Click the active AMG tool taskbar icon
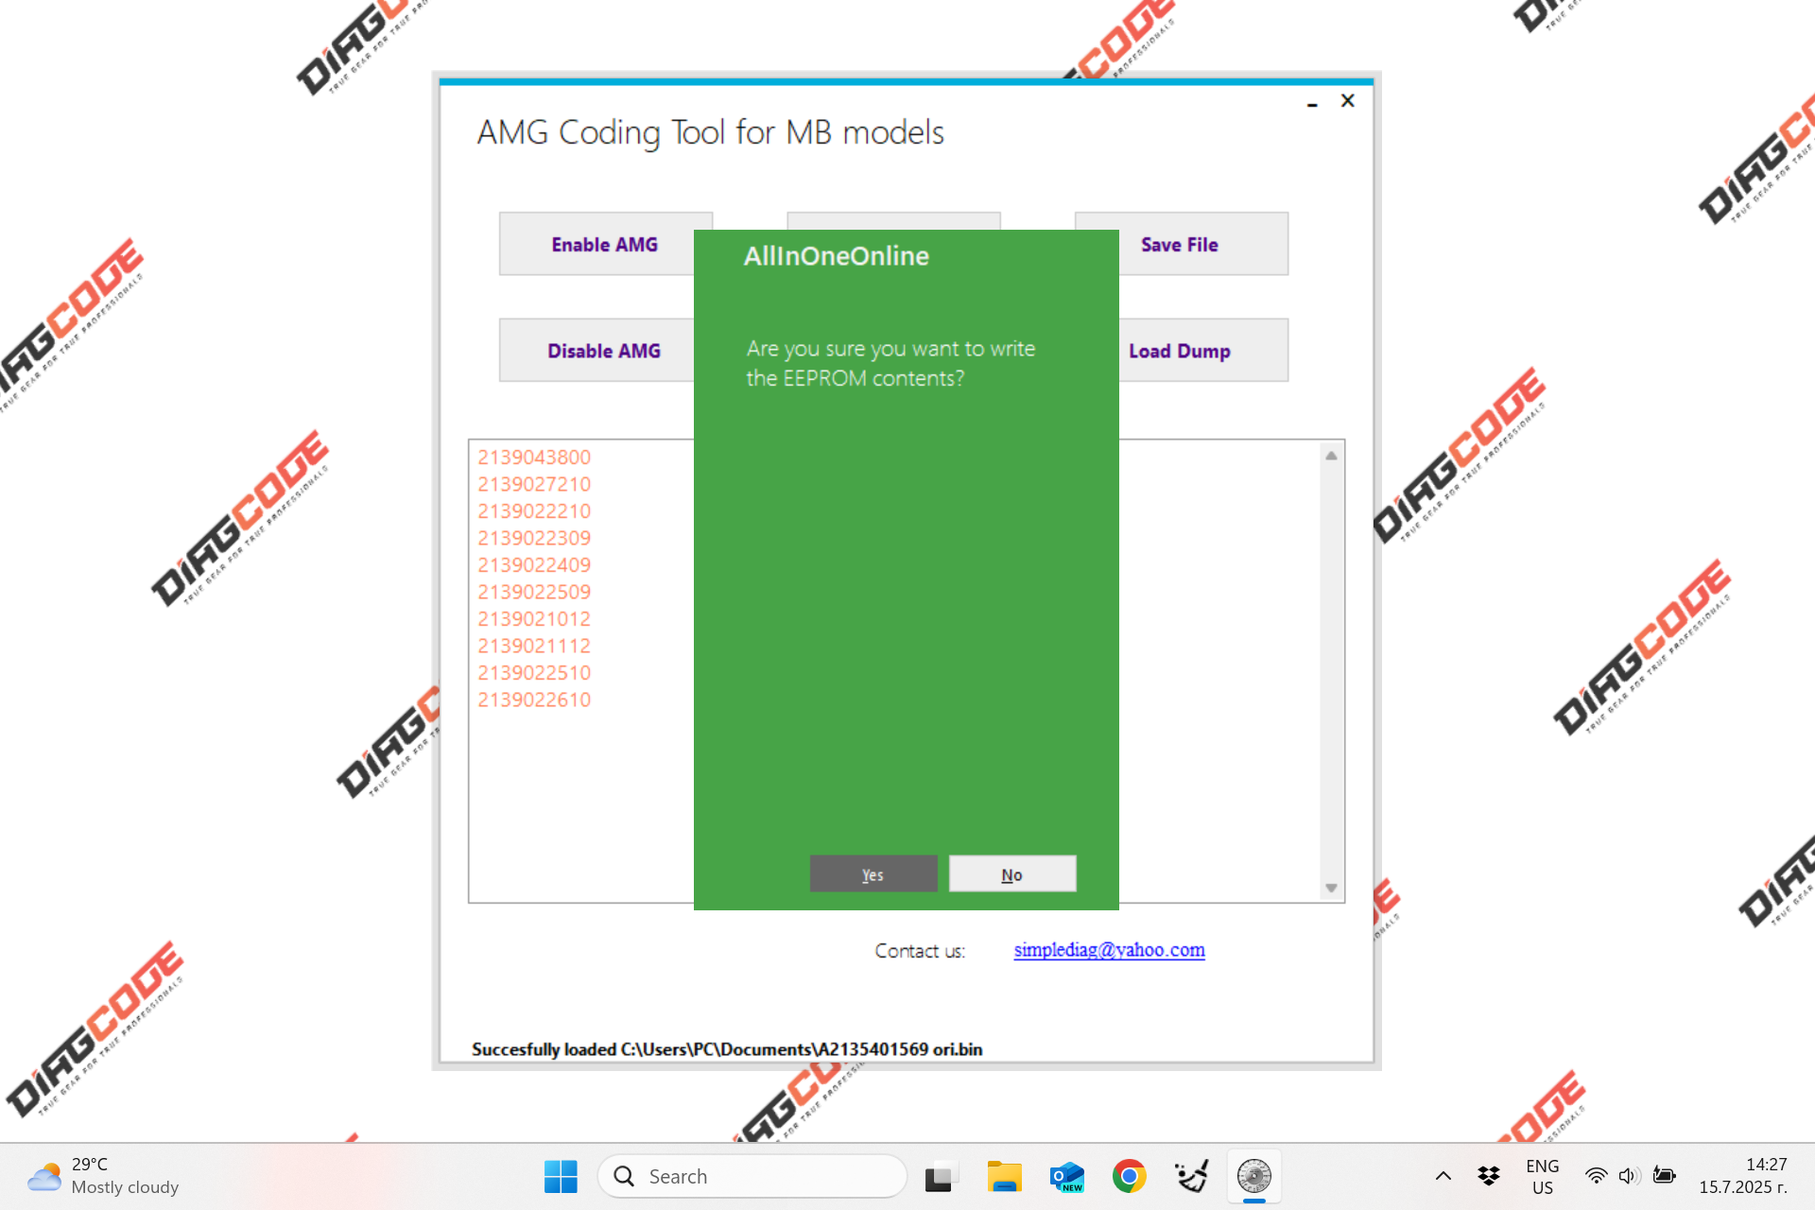The image size is (1815, 1210). coord(1254,1176)
